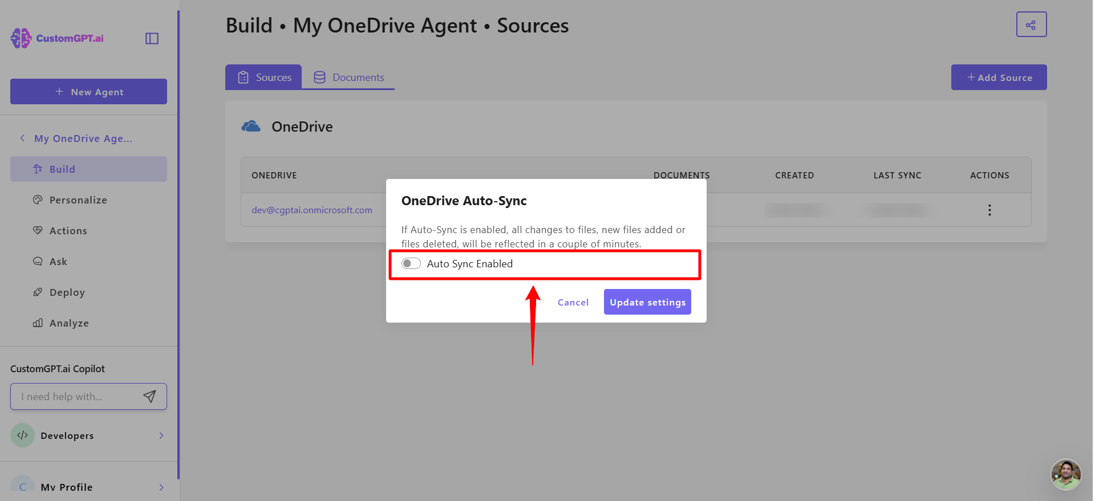Image resolution: width=1095 pixels, height=501 pixels.
Task: Switch to the Documents tab
Action: pyautogui.click(x=348, y=77)
